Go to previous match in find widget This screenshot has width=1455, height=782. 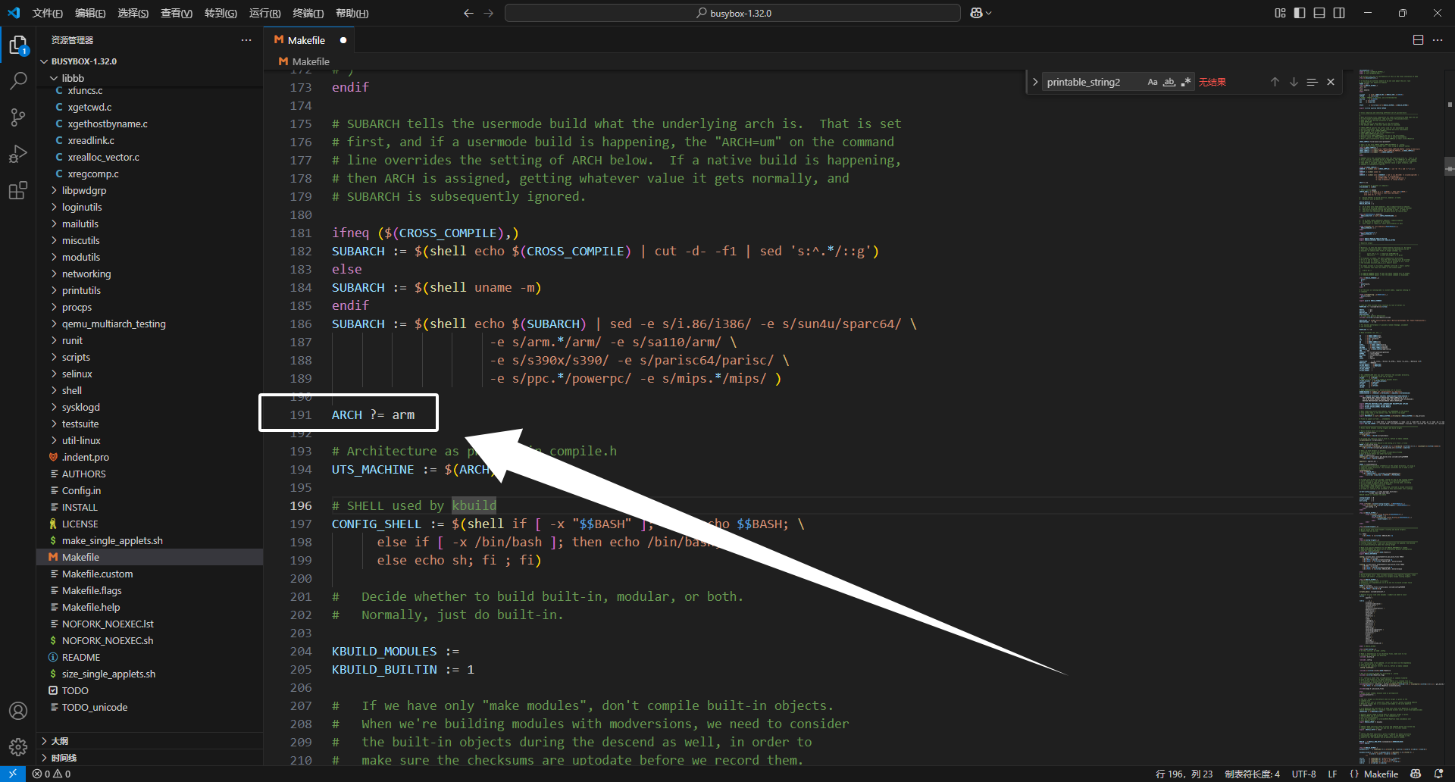pyautogui.click(x=1275, y=82)
